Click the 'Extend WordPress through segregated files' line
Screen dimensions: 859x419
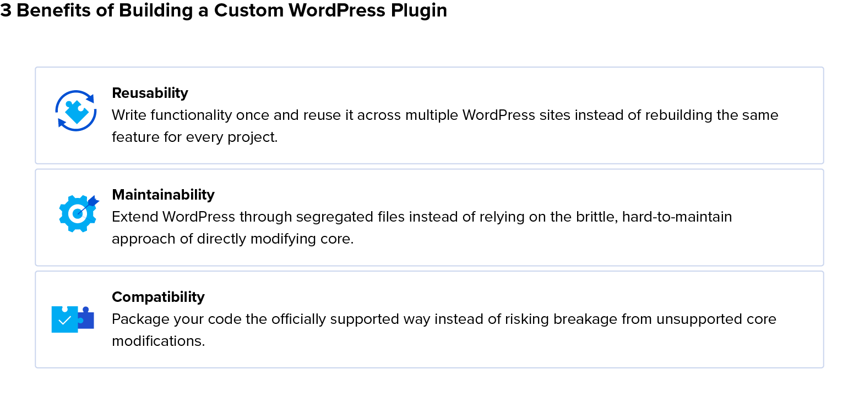pyautogui.click(x=422, y=217)
